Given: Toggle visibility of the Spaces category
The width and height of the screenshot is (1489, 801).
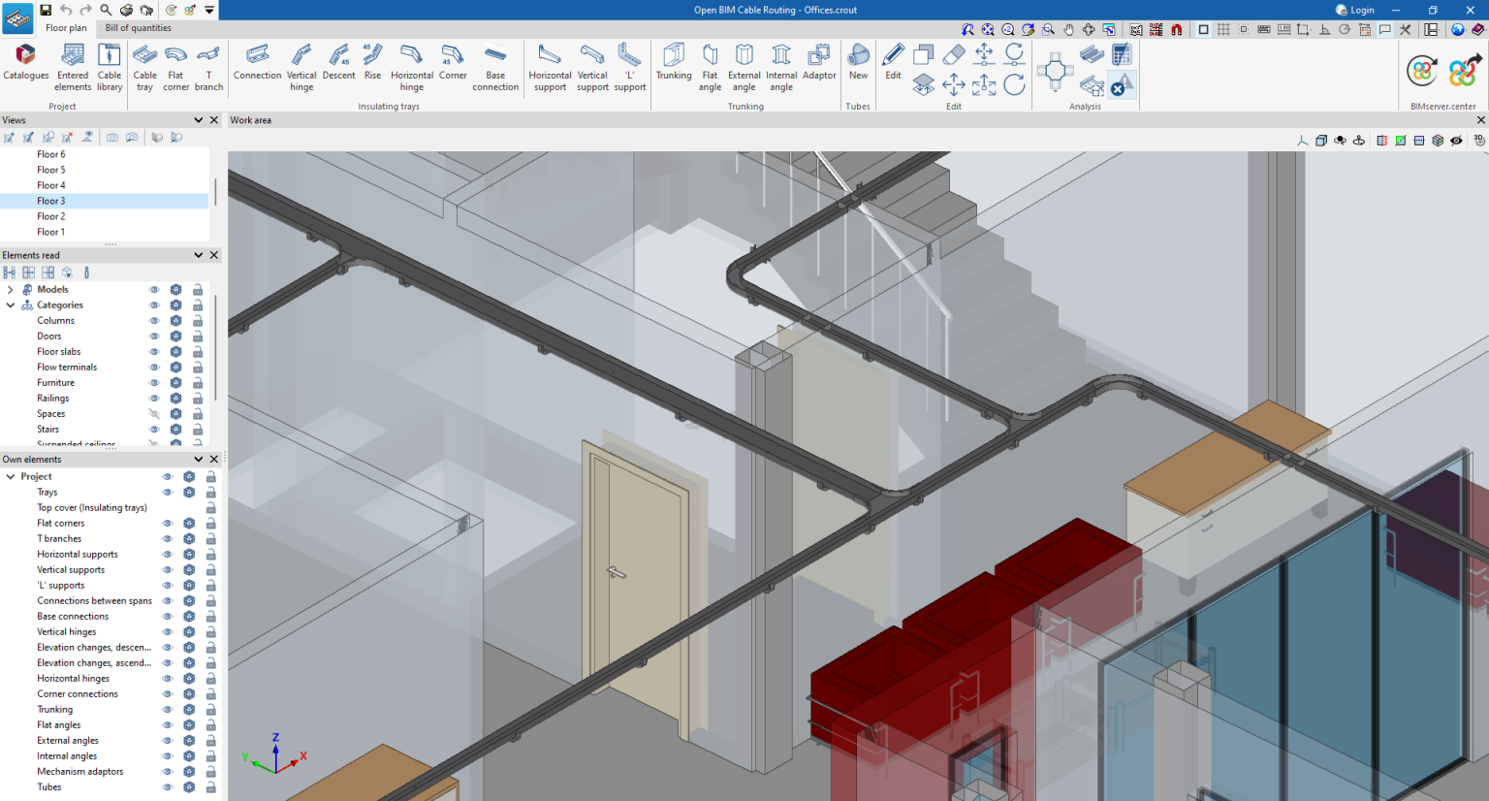Looking at the screenshot, I should 153,413.
